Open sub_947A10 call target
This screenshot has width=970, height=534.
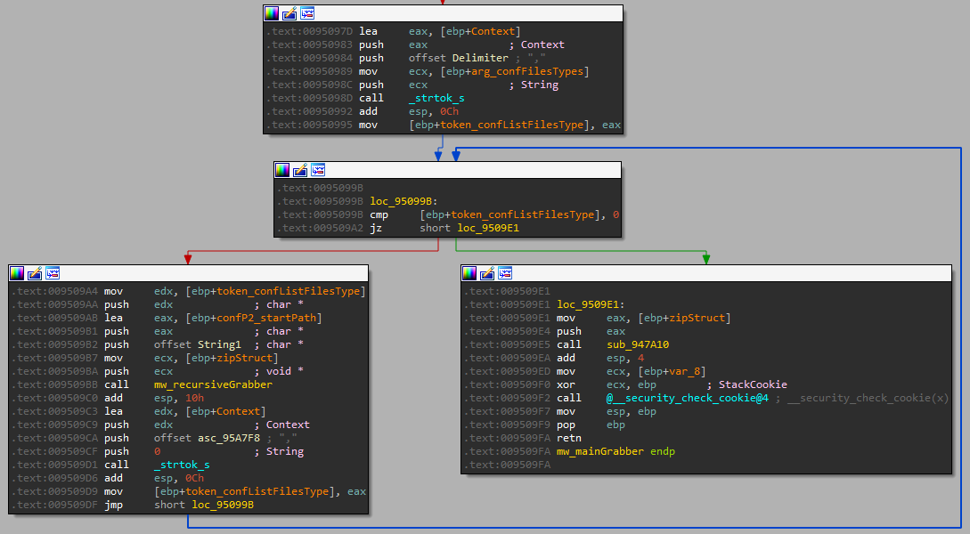pos(638,345)
